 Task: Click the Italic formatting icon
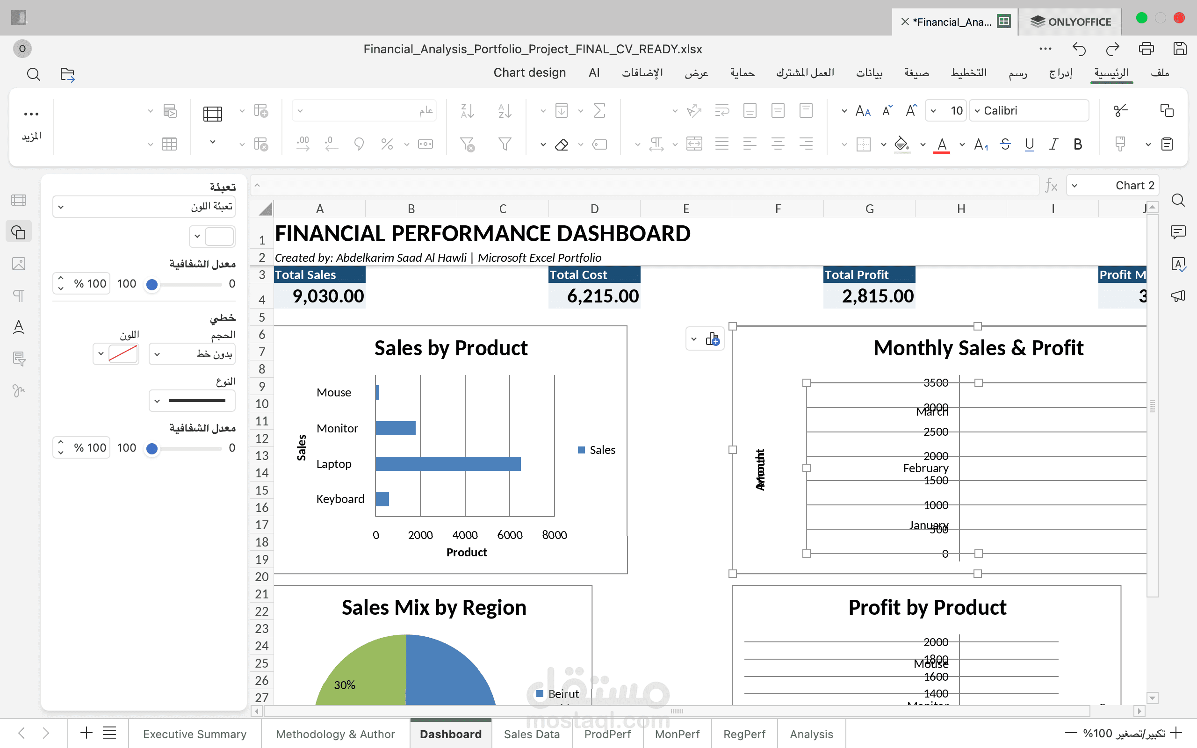1053,144
